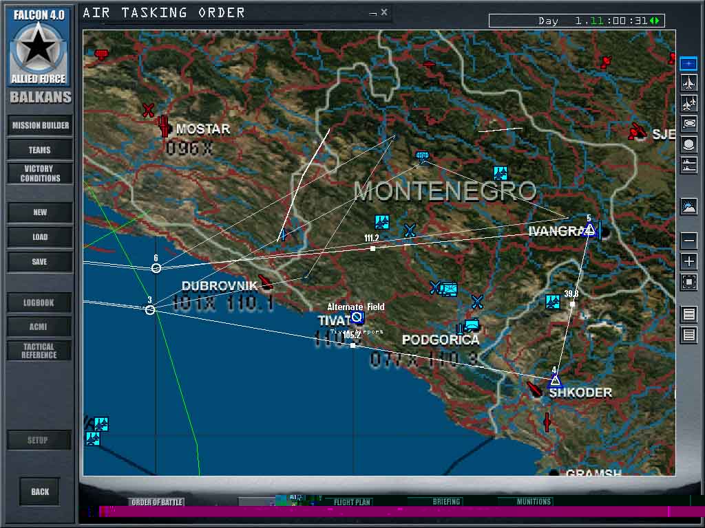Click the New button
Viewport: 705px width, 528px height.
pos(40,212)
